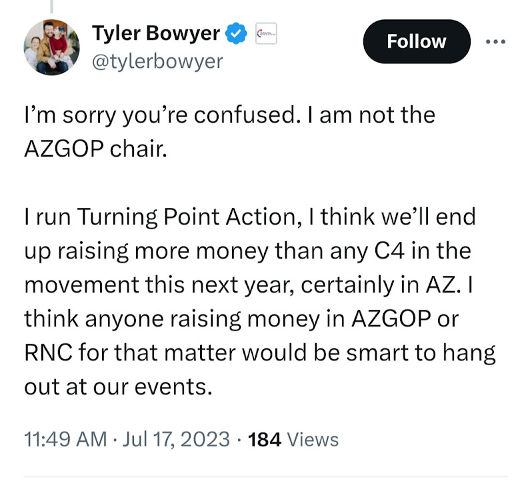Click the 'Views' label next to 184
Image resolution: width=532 pixels, height=487 pixels.
pos(313,440)
